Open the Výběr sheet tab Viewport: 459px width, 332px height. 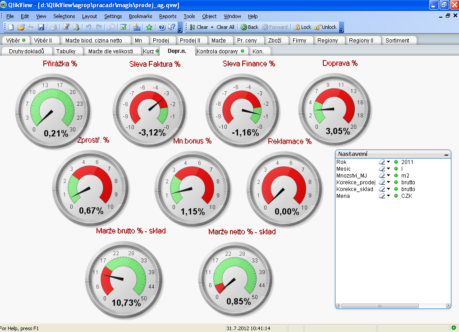[15, 41]
